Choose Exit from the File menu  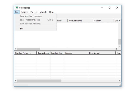(22, 28)
